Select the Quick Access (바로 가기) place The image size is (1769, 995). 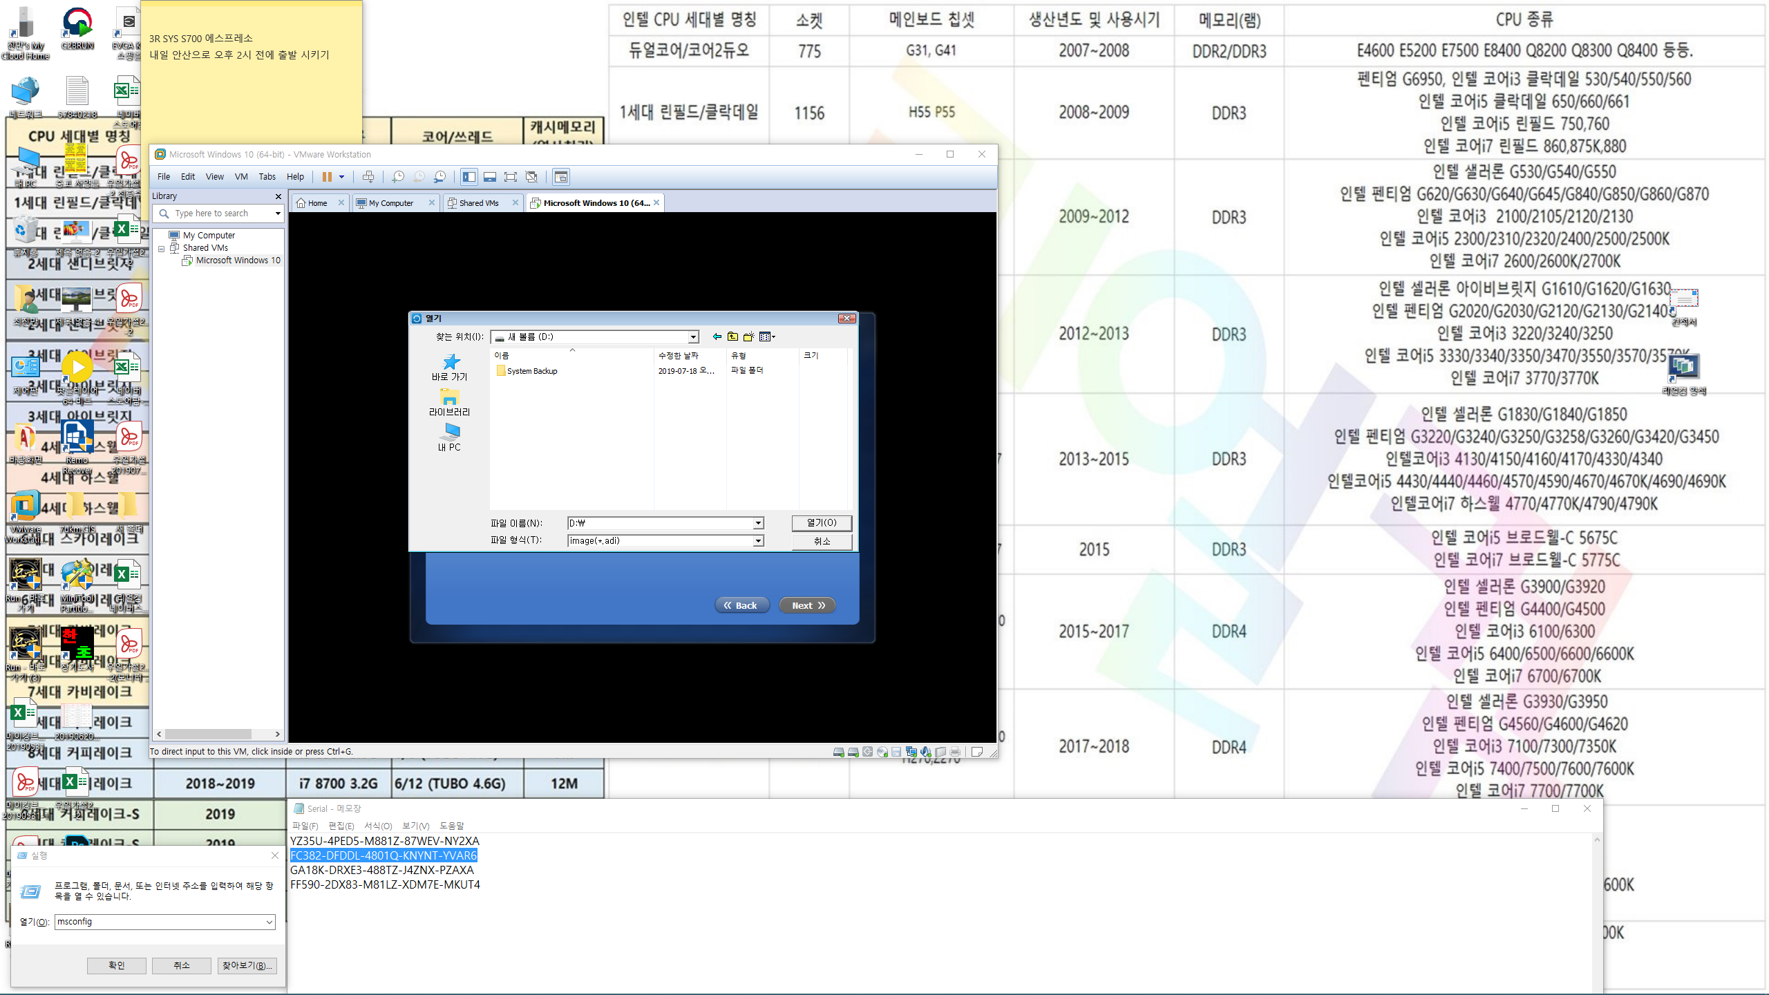pyautogui.click(x=450, y=367)
